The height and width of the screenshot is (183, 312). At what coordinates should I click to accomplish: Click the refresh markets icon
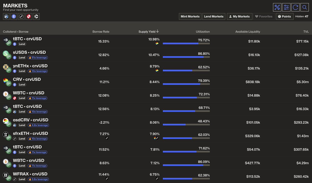295,7
